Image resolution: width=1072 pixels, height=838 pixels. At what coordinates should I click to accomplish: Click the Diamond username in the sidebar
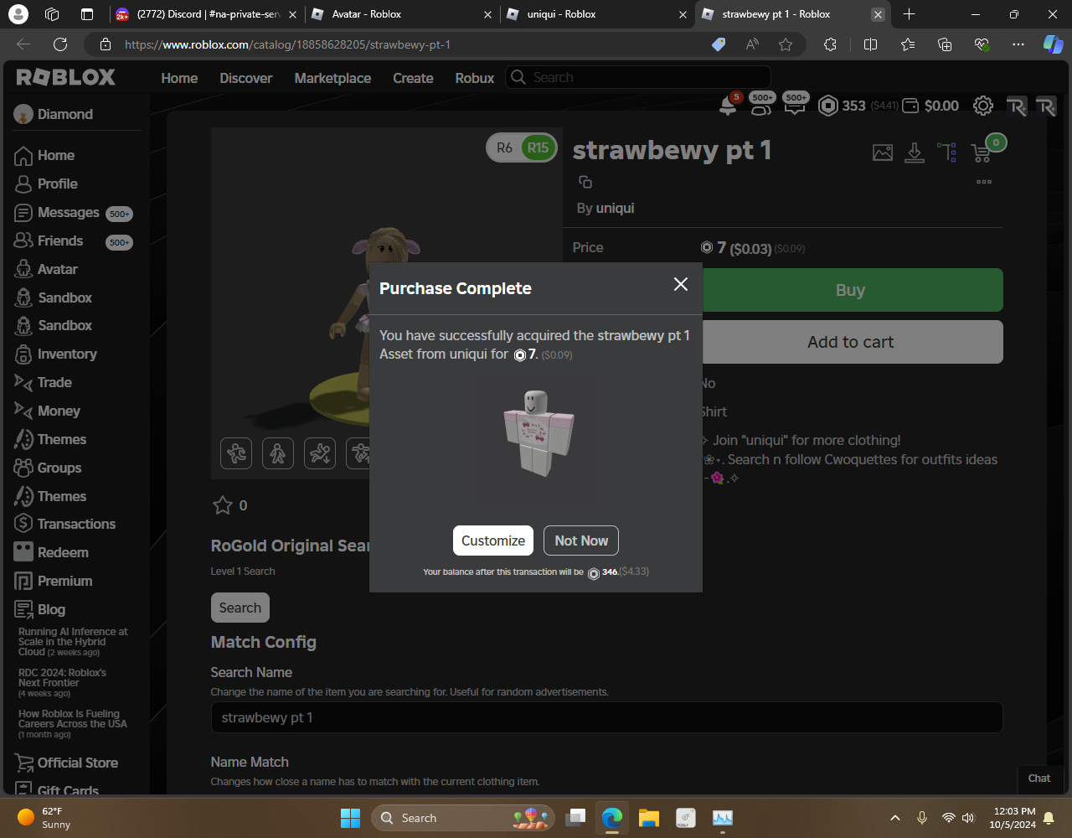(64, 114)
